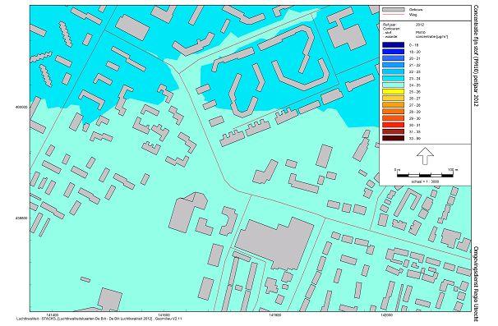This screenshot has height=326, width=498.
Task: Pick the bright red 30-31 legend swatch
Action: (x=394, y=125)
